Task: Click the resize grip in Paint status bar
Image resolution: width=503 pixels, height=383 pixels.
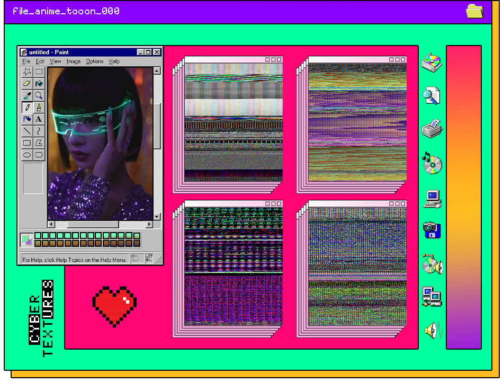Action: pyautogui.click(x=158, y=260)
